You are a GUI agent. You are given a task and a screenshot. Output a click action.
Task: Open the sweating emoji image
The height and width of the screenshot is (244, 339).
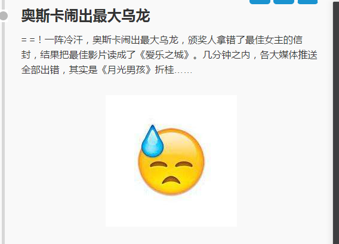coord(171,161)
